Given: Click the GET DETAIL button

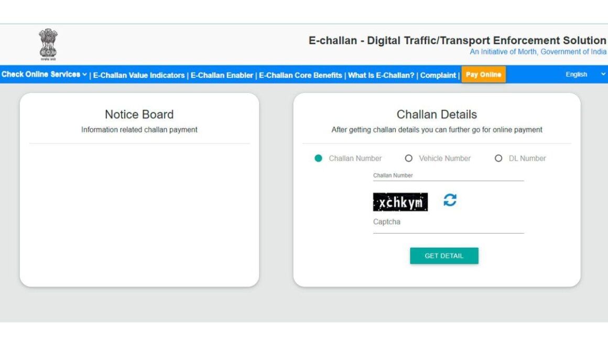Looking at the screenshot, I should (x=444, y=256).
